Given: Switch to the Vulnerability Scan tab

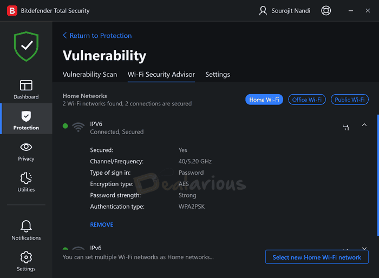Looking at the screenshot, I should point(90,75).
